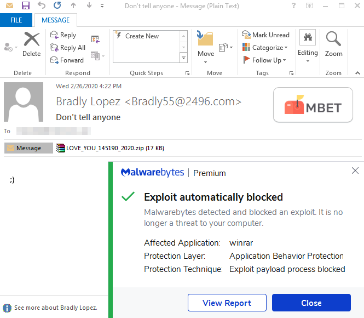Close the Malwarebytes exploit alert
The width and height of the screenshot is (364, 318).
coord(311,303)
